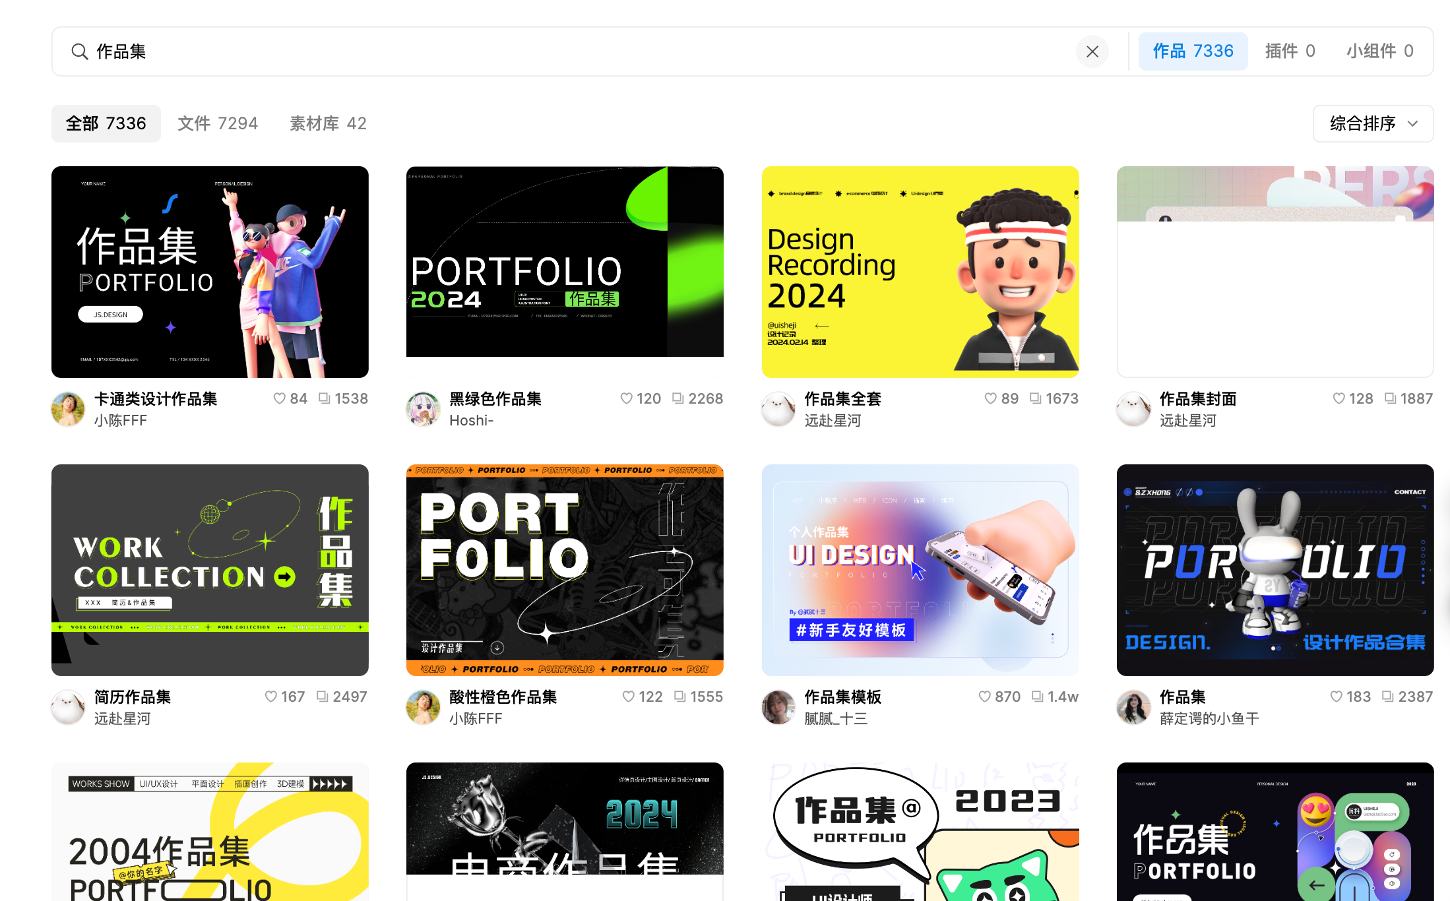Image resolution: width=1450 pixels, height=901 pixels.
Task: Switch to 插件 0 tab
Action: (x=1290, y=51)
